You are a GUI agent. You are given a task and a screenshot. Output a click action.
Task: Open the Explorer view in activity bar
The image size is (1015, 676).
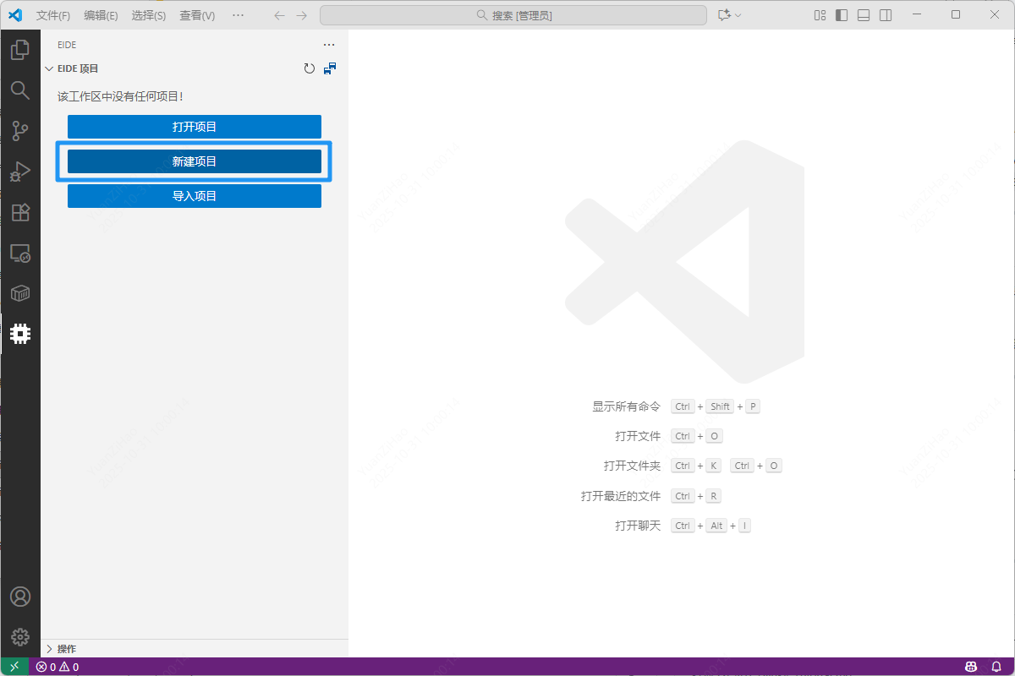20,50
